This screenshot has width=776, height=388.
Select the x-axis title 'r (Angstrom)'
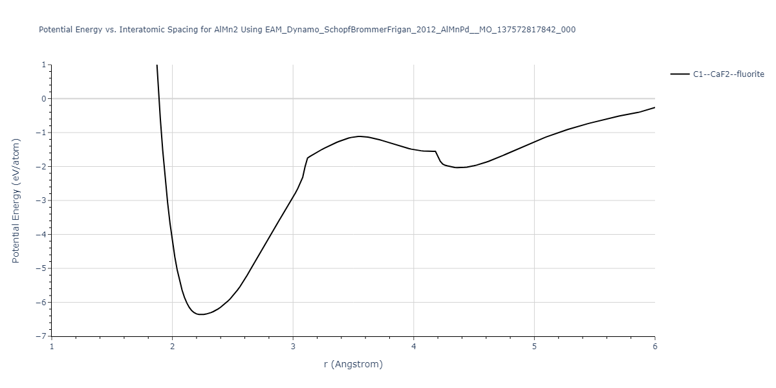tap(353, 364)
